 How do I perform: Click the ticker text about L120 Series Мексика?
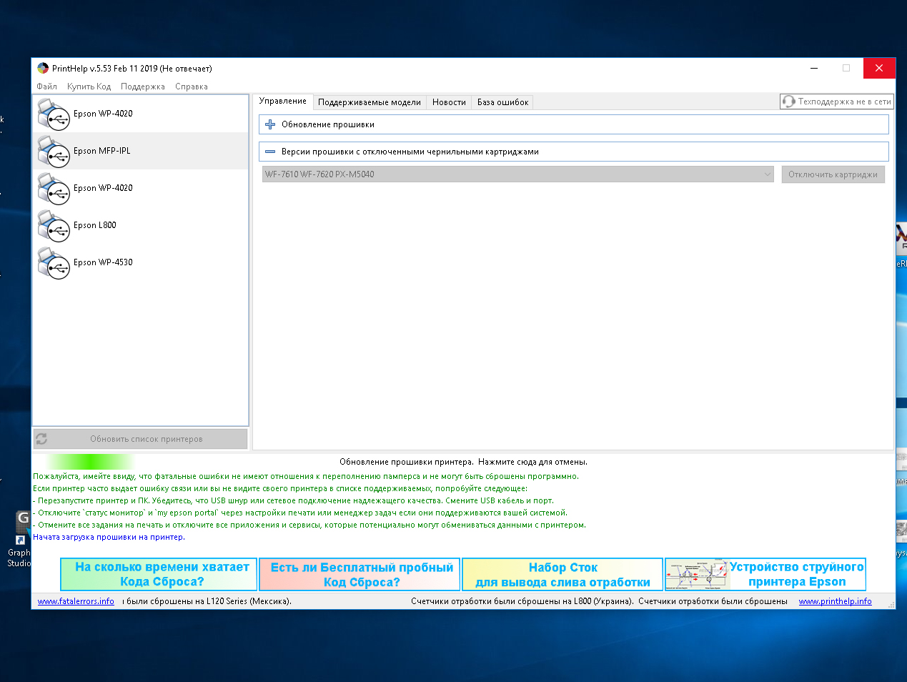point(207,601)
